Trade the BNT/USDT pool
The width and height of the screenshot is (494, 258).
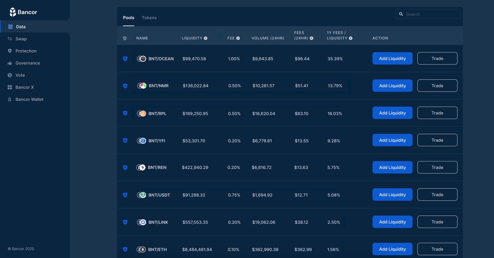point(437,195)
